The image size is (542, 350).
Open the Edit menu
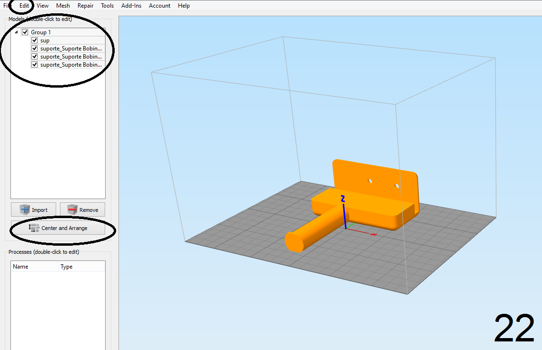(x=24, y=6)
